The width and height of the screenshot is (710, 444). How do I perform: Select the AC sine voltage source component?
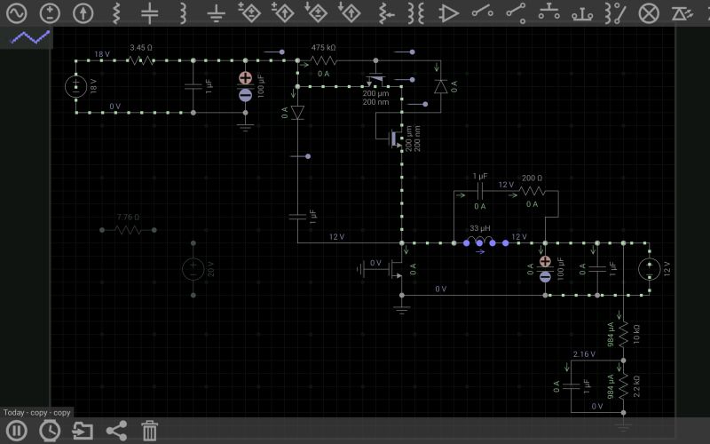pos(16,12)
